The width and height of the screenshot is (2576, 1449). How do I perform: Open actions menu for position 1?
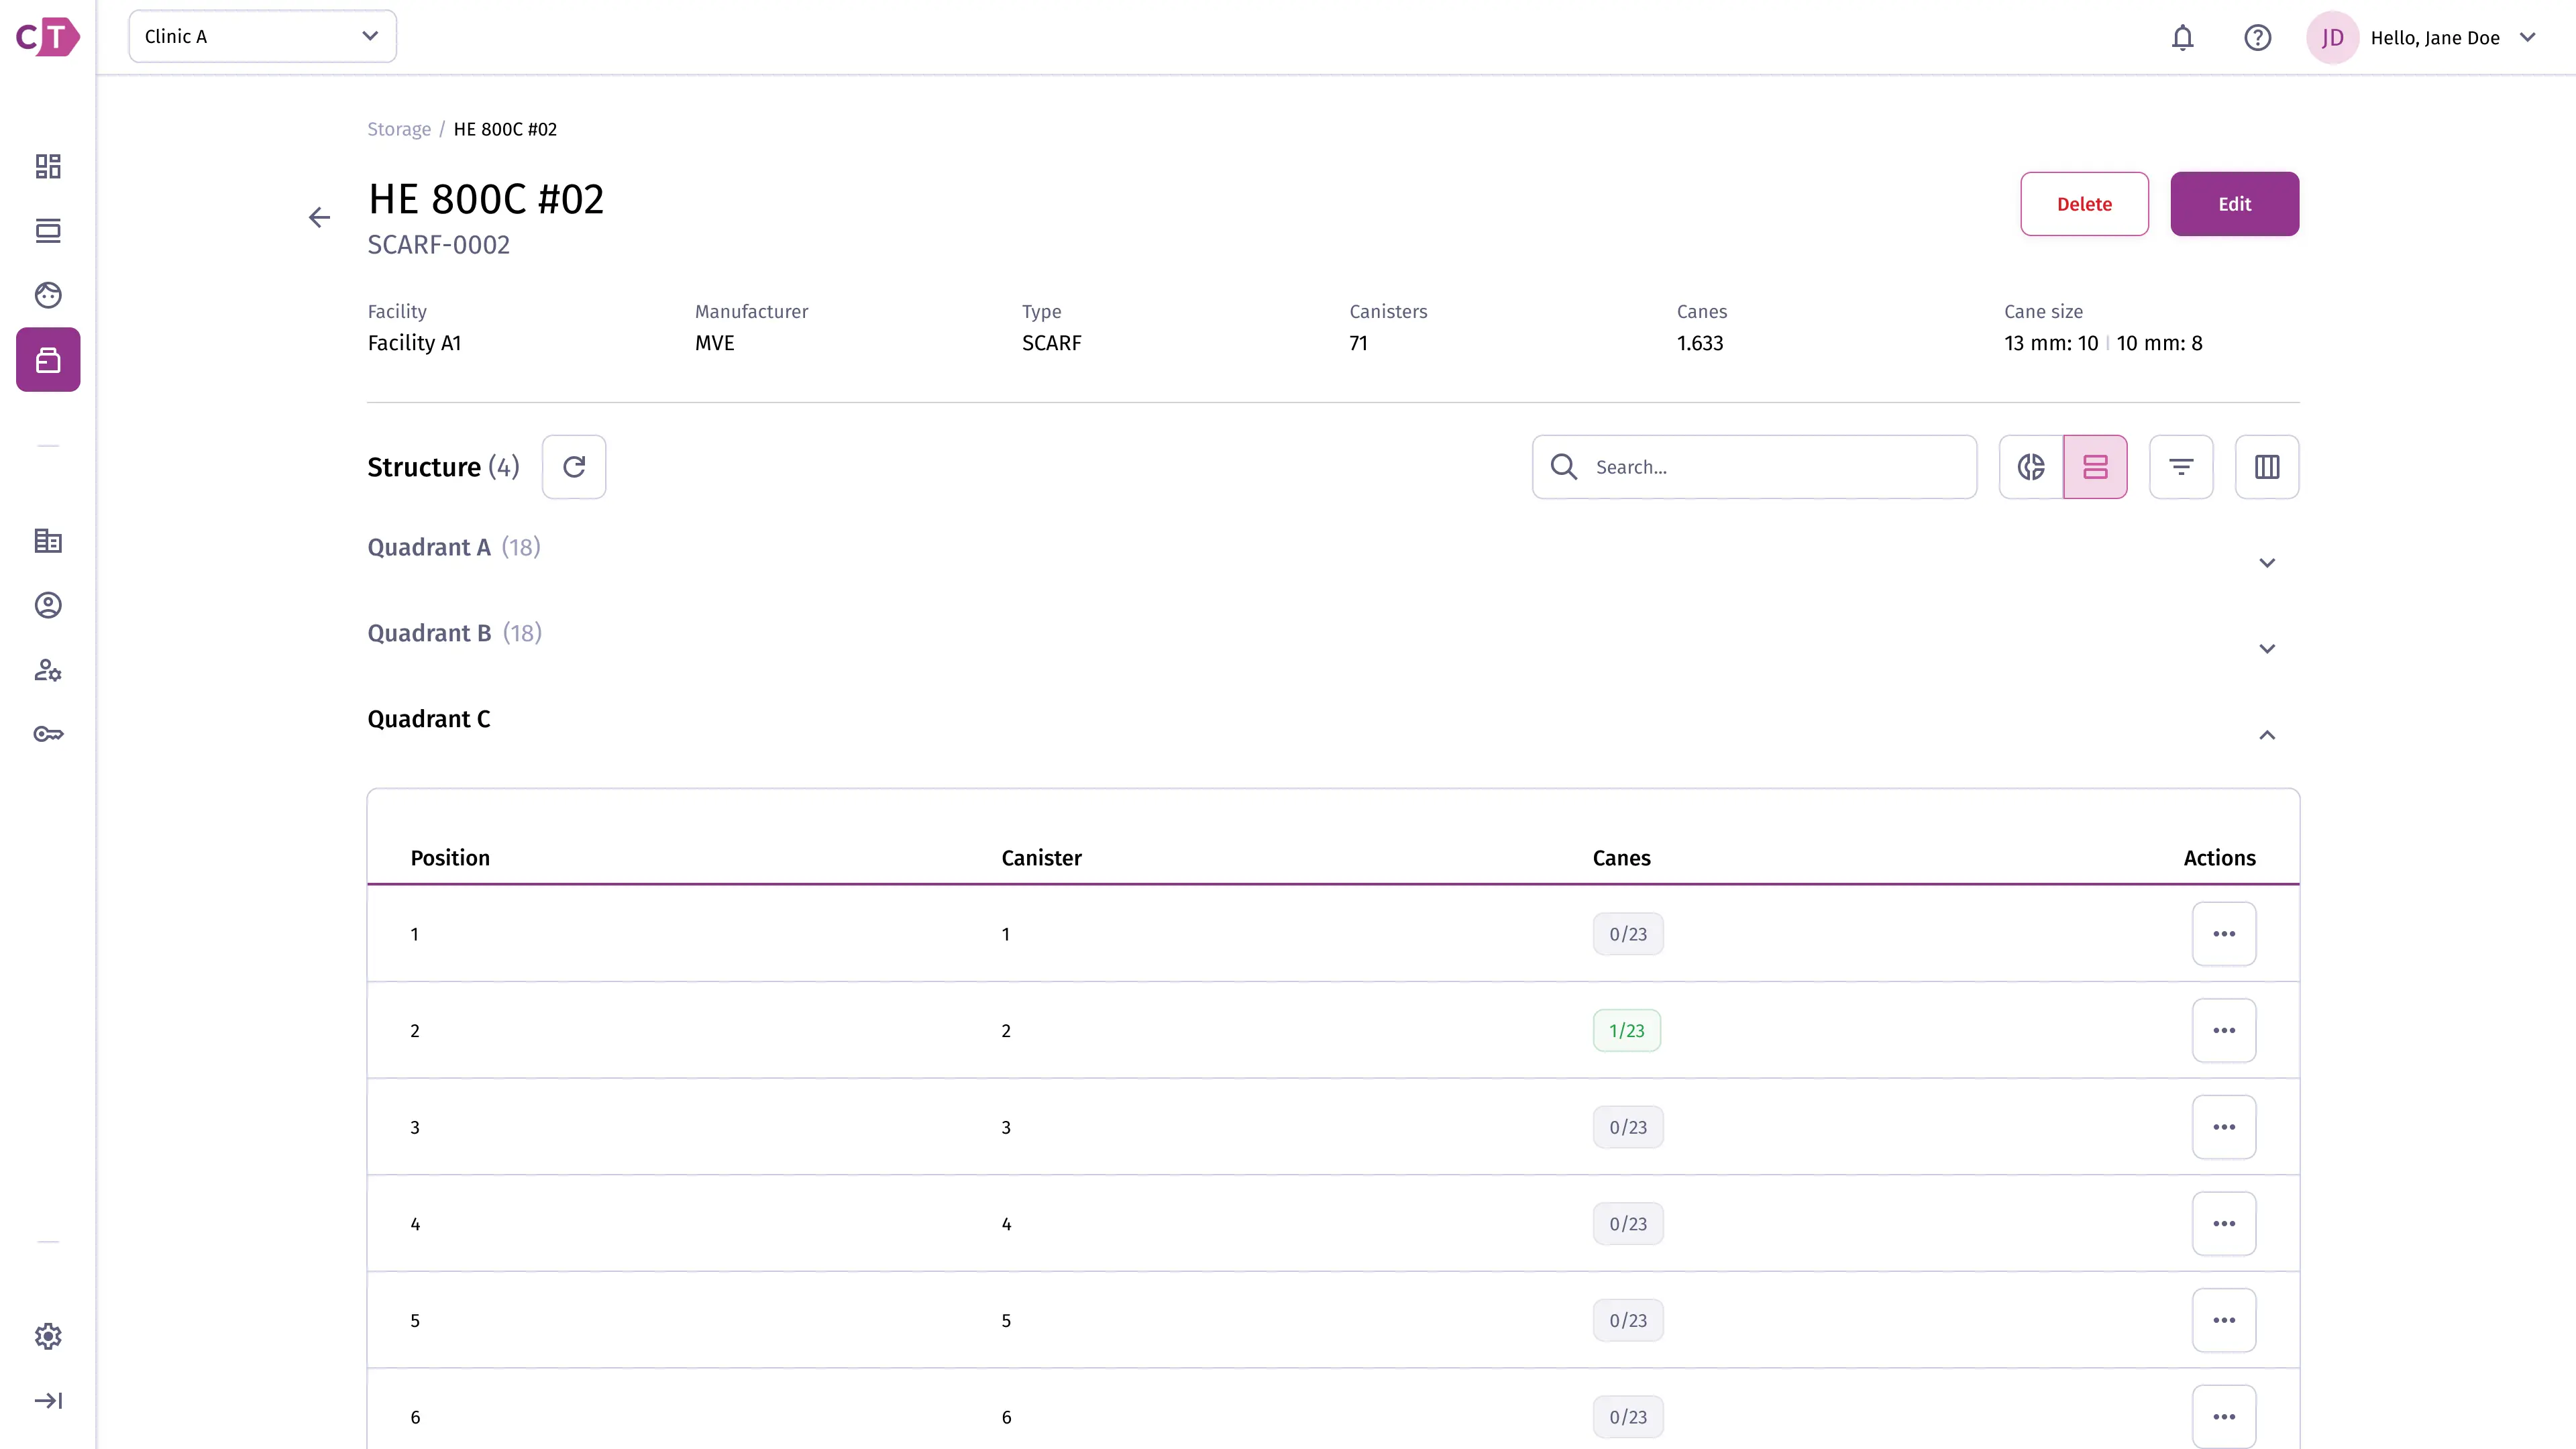pyautogui.click(x=2224, y=934)
